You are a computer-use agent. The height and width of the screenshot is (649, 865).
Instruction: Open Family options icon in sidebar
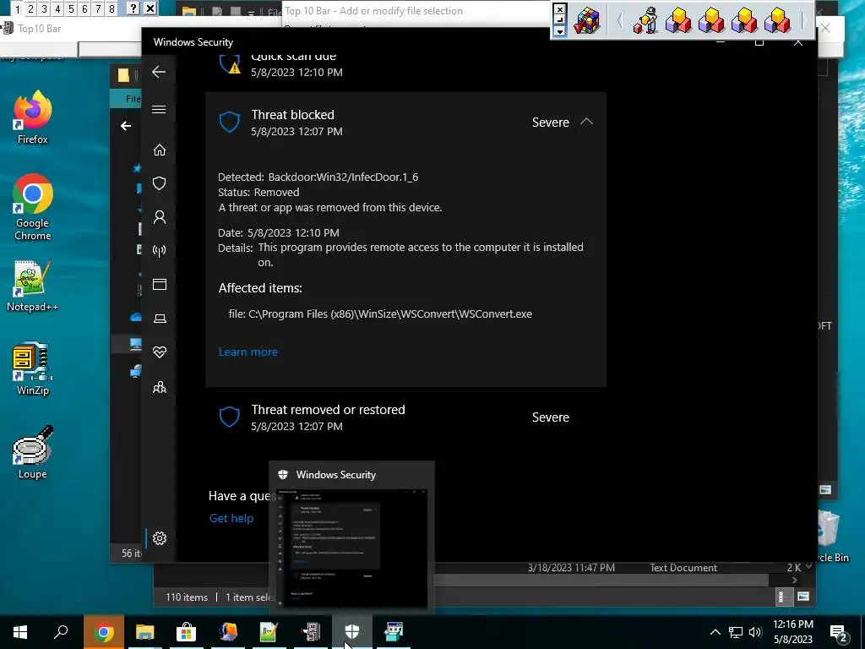tap(160, 387)
